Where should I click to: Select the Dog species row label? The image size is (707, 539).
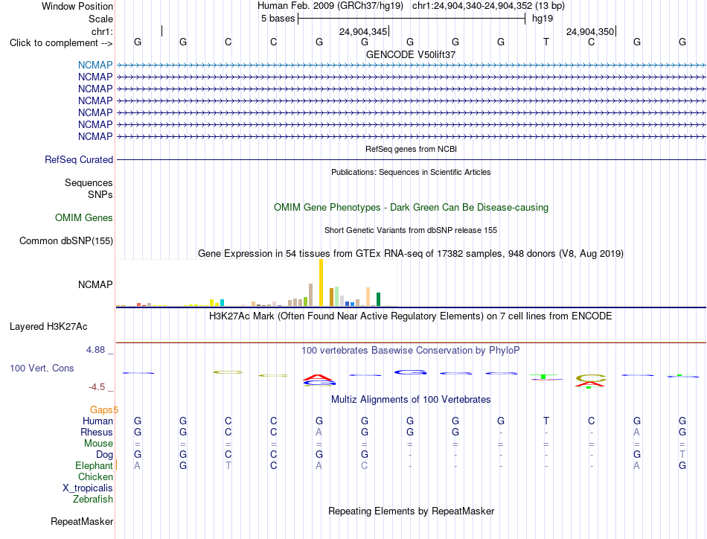105,455
